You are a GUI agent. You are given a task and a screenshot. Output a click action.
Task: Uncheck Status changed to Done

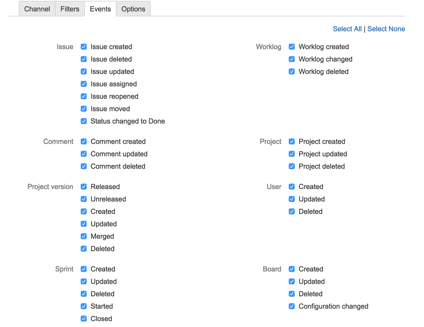click(x=84, y=121)
